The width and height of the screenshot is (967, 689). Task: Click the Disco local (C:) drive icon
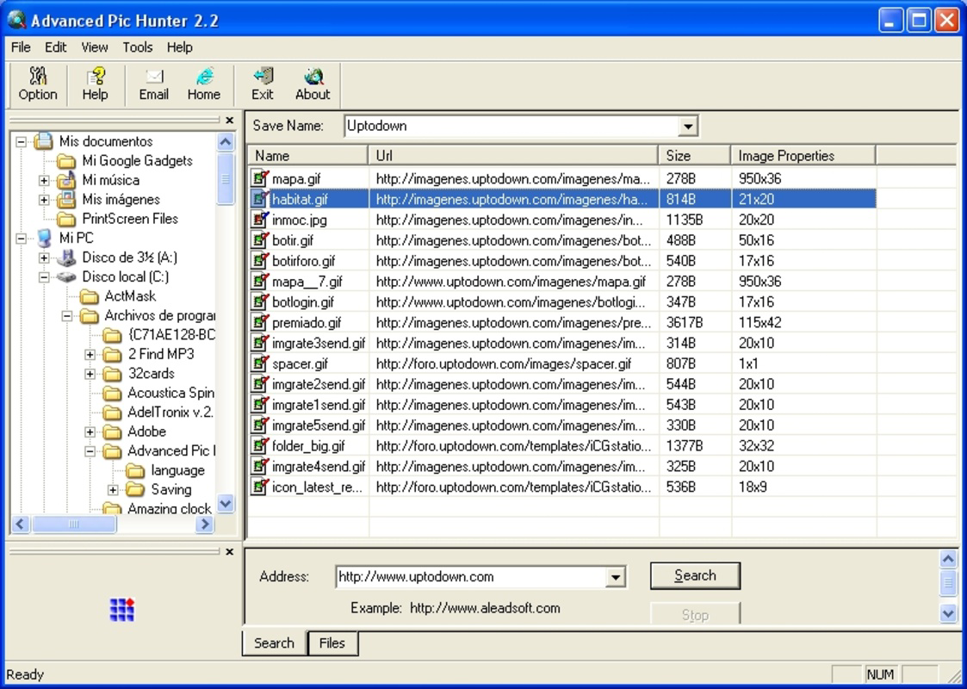[66, 277]
